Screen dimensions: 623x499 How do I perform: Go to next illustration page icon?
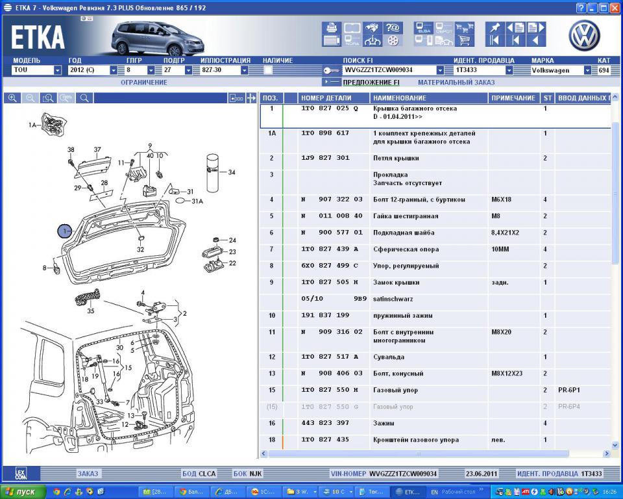pyautogui.click(x=535, y=28)
